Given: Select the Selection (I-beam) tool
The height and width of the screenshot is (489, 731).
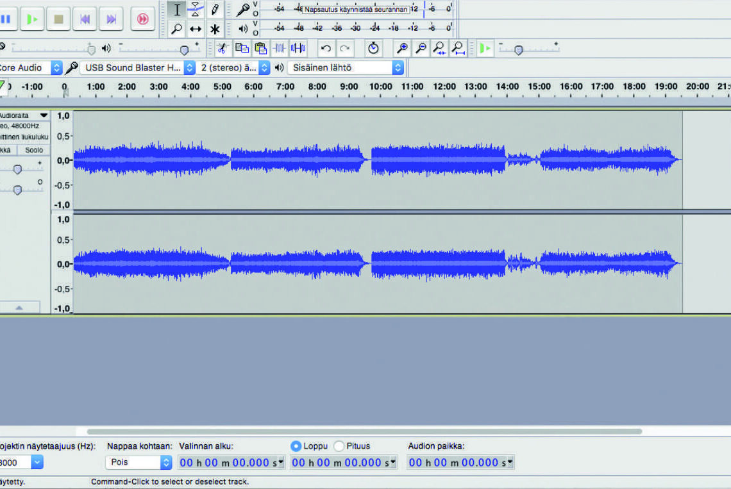Looking at the screenshot, I should click(177, 10).
